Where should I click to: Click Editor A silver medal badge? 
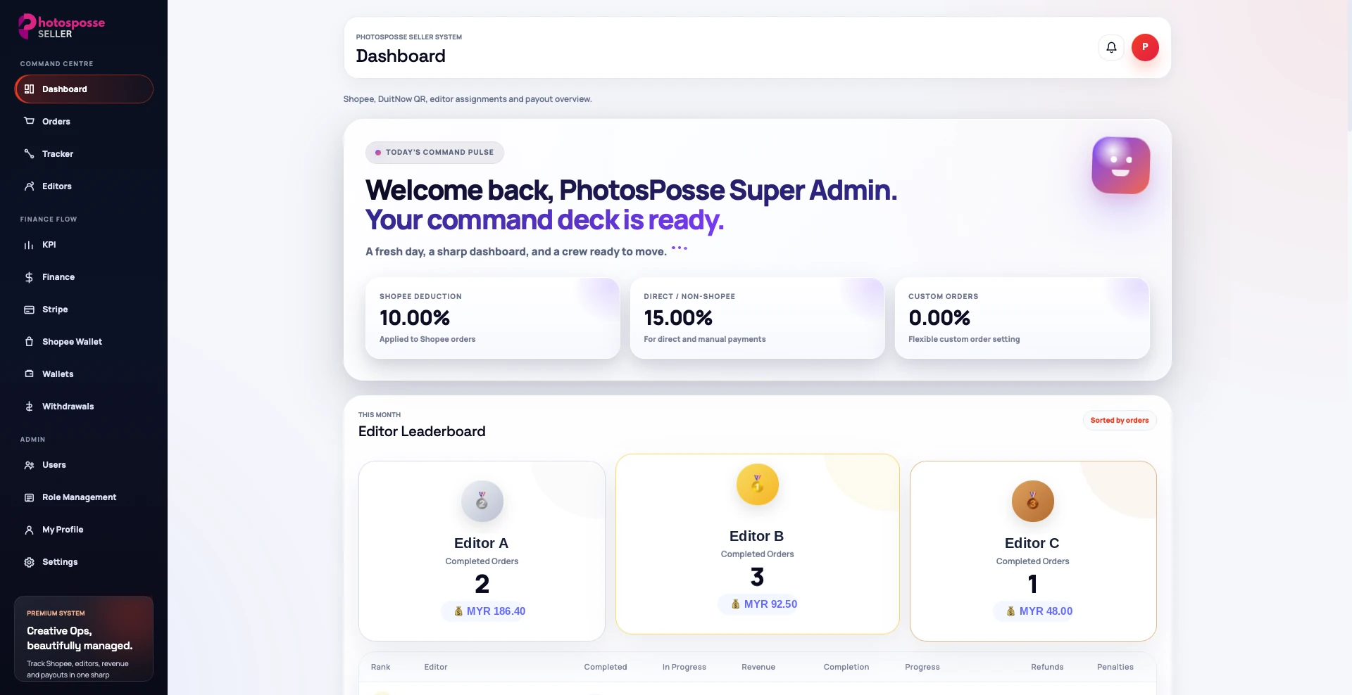[482, 501]
